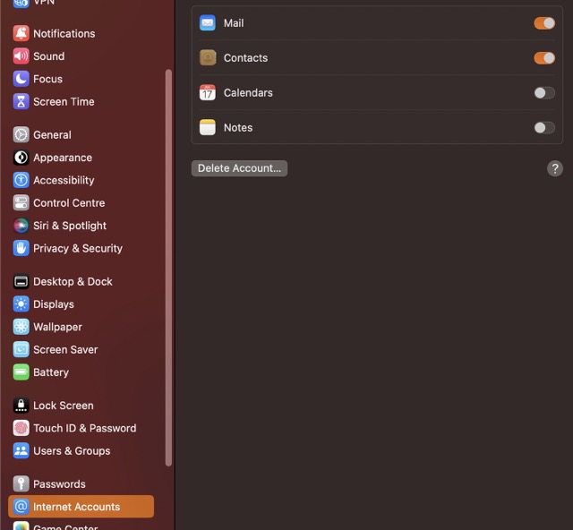Open the help question mark button
Viewport: 573px width, 530px height.
click(x=555, y=168)
